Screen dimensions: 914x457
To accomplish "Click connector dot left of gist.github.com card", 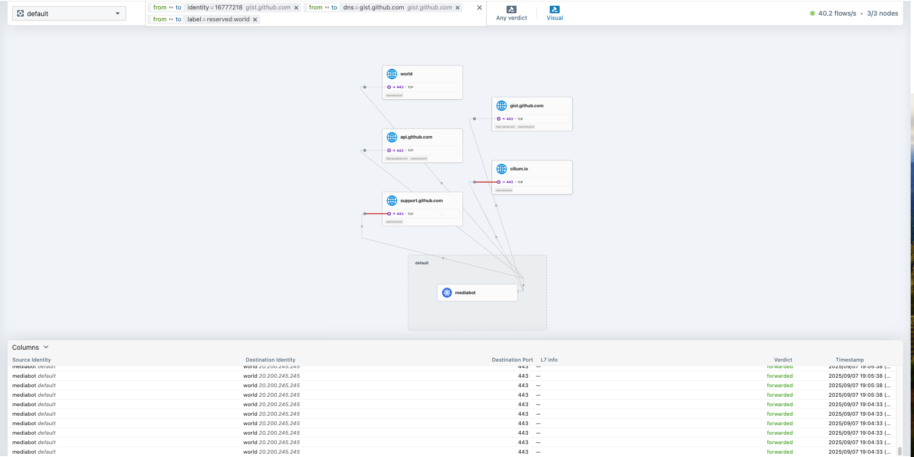I will coord(474,119).
